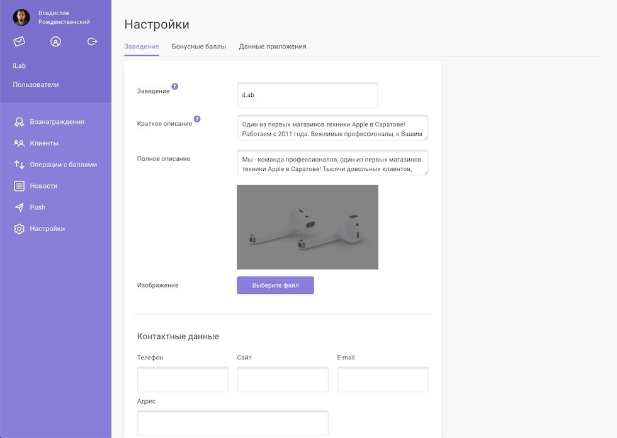Focus the Заведение name field
Screen dimensions: 617x438
(x=307, y=95)
